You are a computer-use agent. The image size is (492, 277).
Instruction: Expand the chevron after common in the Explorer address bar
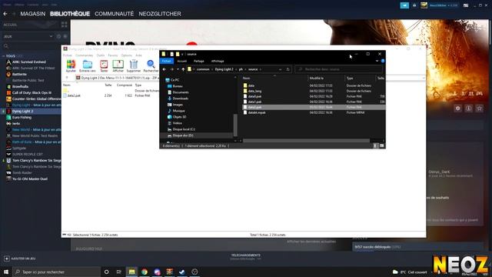(x=212, y=69)
